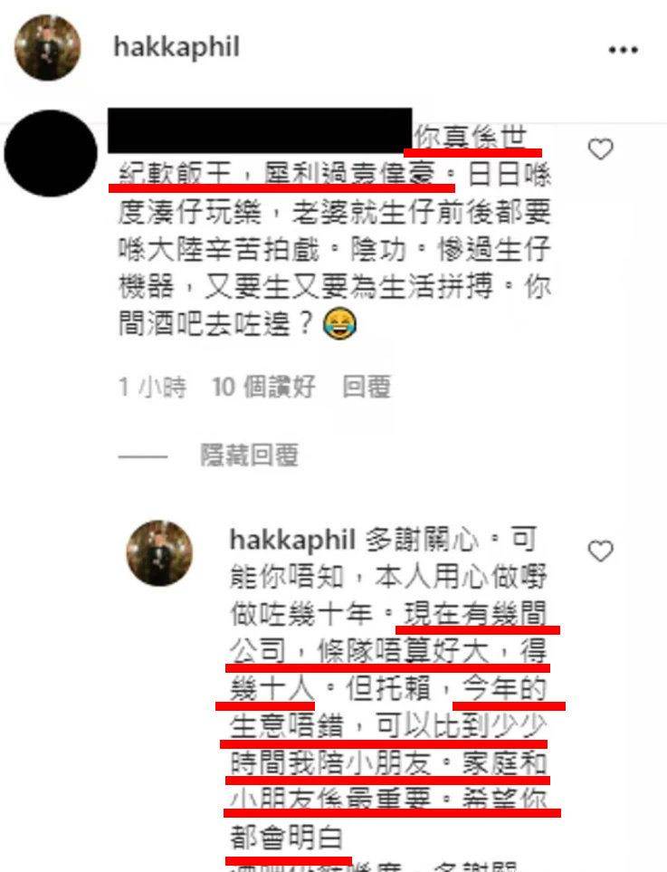Select the reply text 多謝關心
Image resolution: width=667 pixels, height=872 pixels.
click(422, 540)
